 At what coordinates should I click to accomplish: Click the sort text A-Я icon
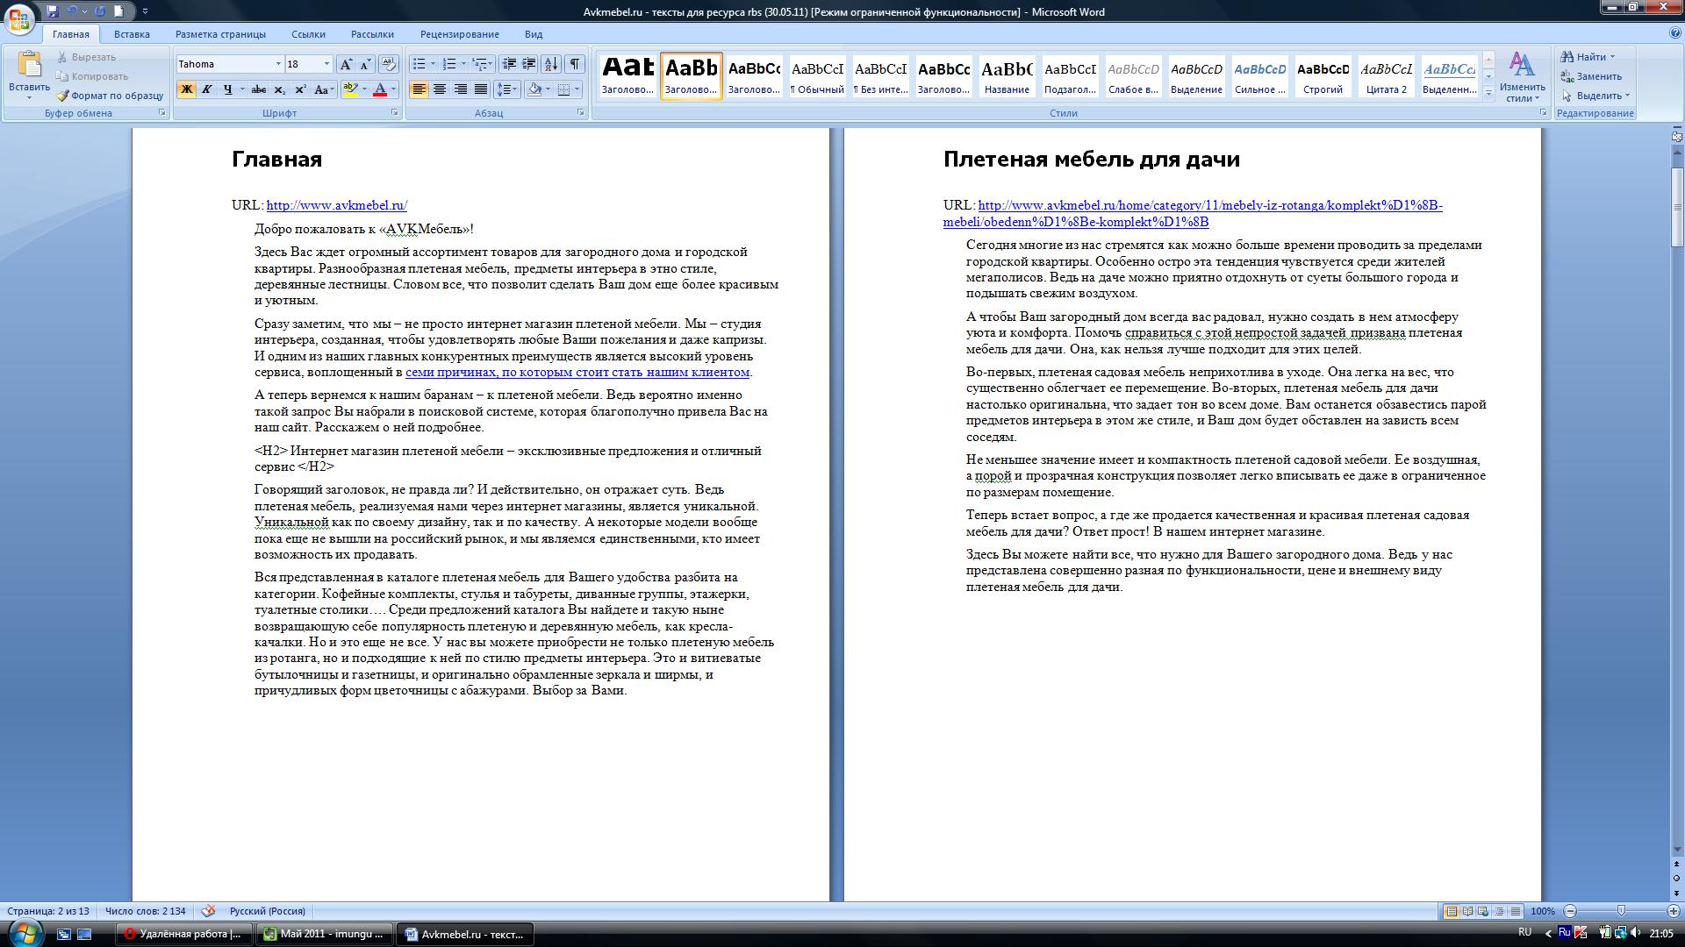551,64
